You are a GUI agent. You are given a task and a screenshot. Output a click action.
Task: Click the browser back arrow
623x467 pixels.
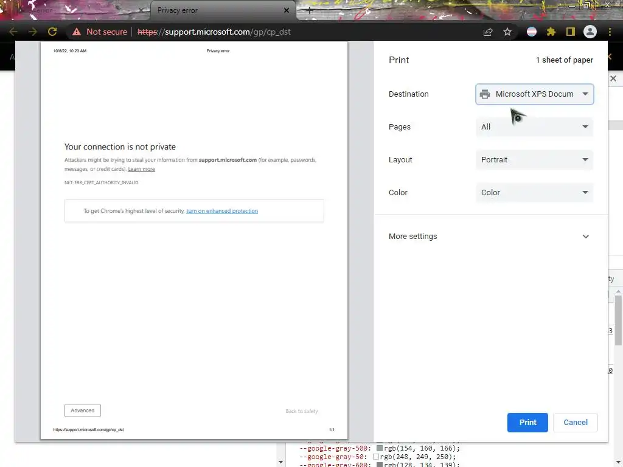(13, 32)
